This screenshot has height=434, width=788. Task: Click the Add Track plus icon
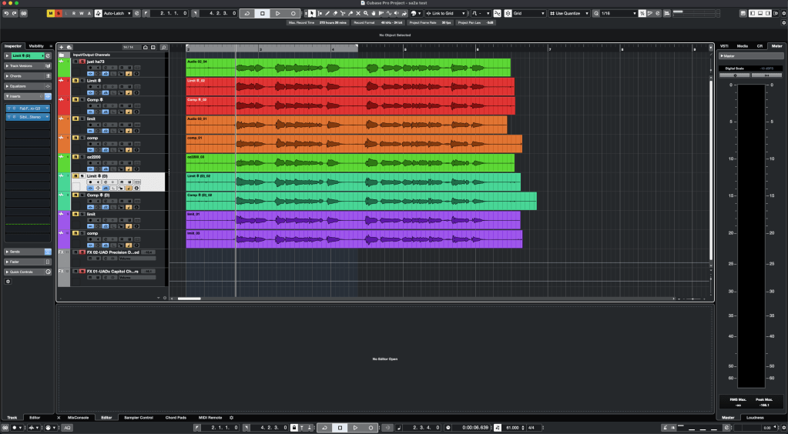(x=62, y=47)
